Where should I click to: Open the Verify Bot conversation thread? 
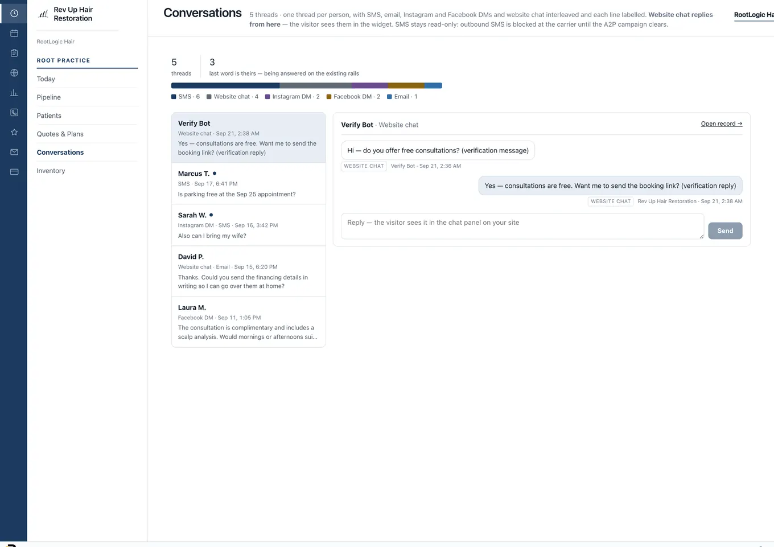[x=249, y=138]
